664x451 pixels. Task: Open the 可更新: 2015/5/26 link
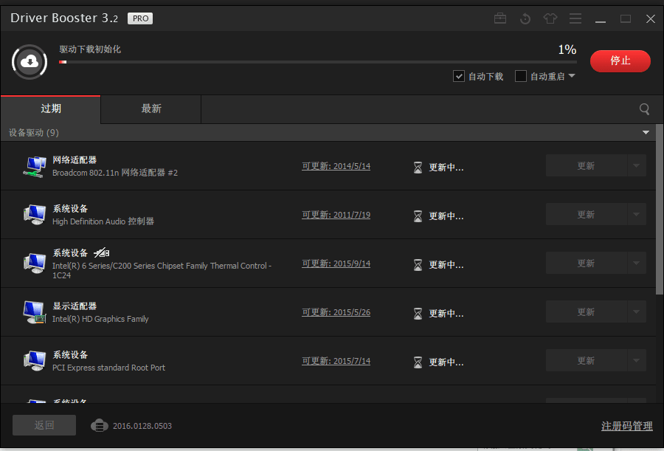(336, 312)
